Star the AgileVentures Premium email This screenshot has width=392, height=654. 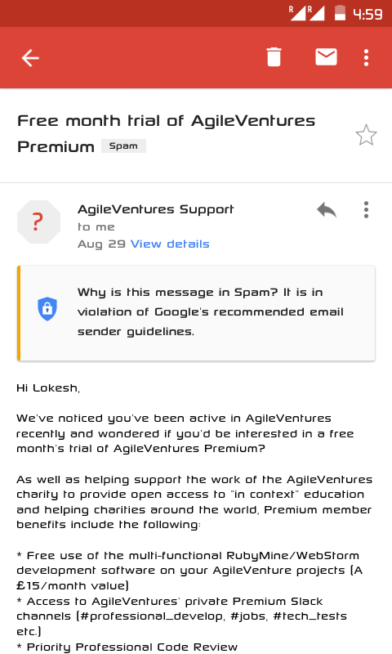(x=366, y=135)
